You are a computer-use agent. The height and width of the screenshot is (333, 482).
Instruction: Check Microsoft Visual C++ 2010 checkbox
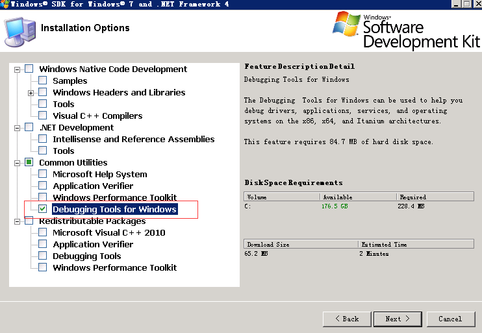pyautogui.click(x=42, y=232)
